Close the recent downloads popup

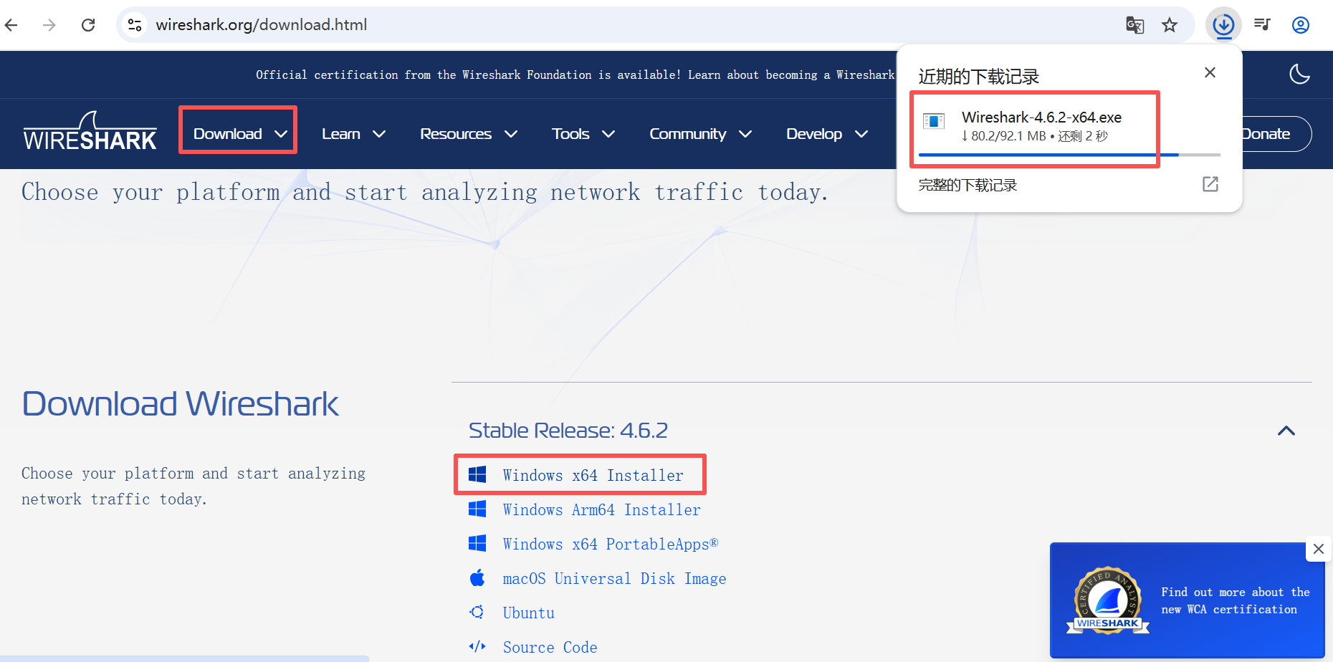(x=1210, y=72)
